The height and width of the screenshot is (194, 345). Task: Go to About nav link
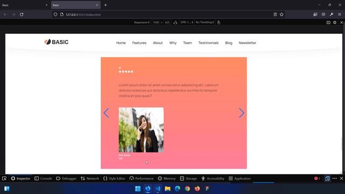(x=158, y=43)
